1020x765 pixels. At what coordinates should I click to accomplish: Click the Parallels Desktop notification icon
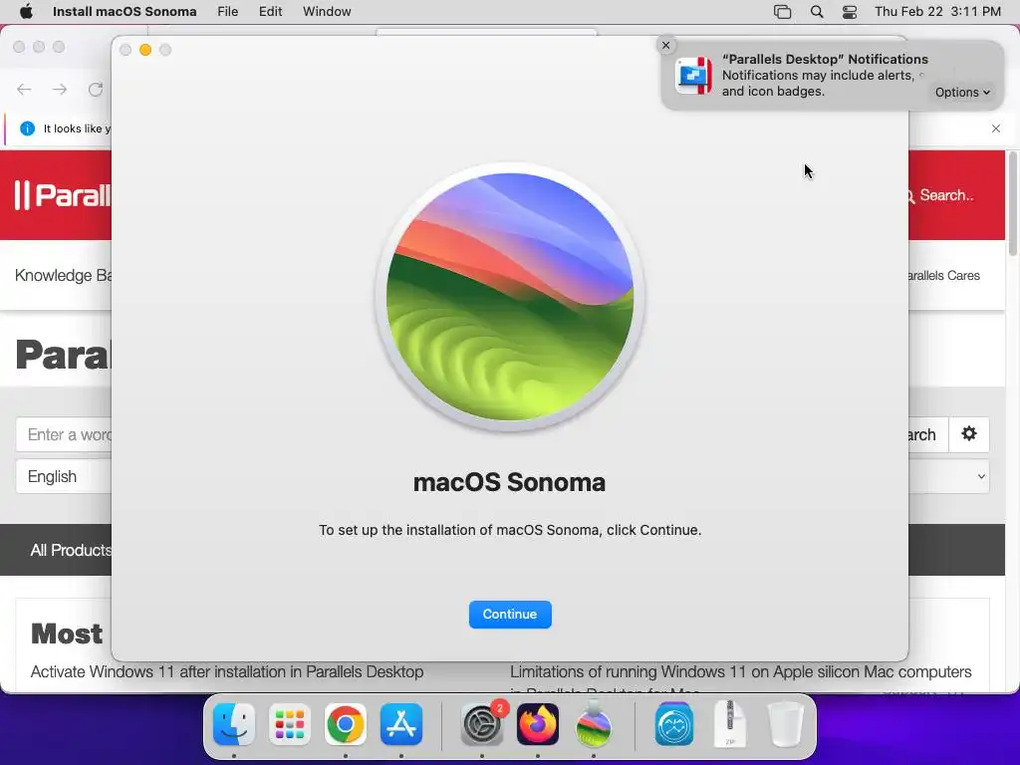pos(693,76)
